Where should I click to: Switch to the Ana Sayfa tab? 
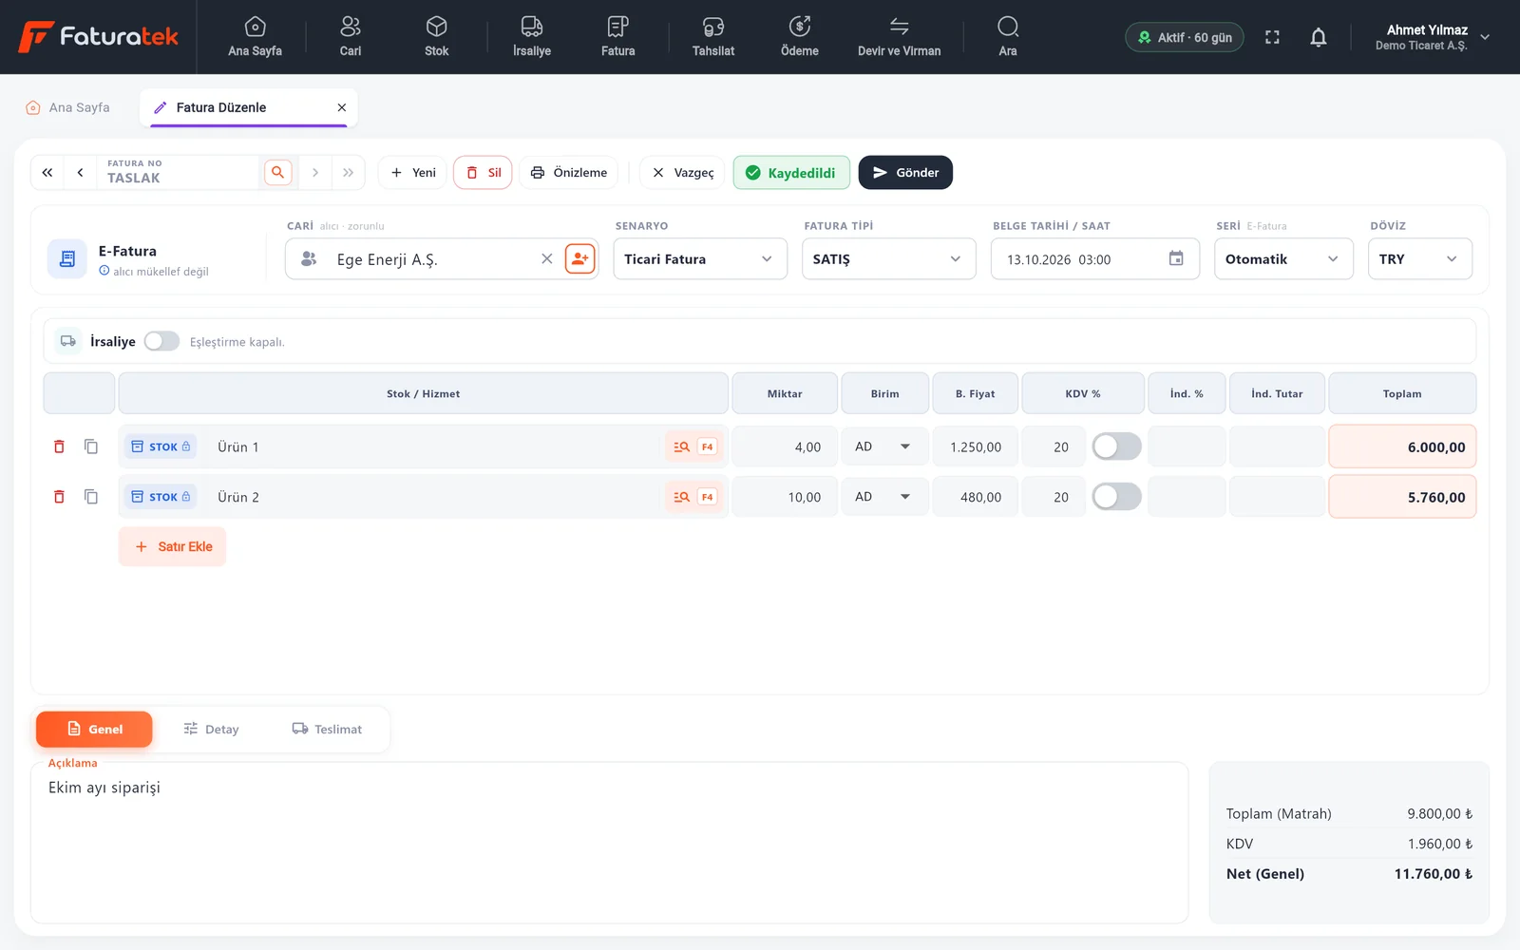click(x=67, y=107)
